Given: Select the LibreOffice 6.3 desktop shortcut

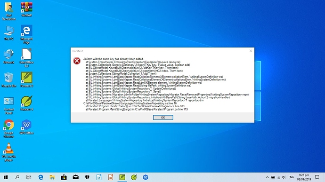Looking at the screenshot, I should click(26, 58).
